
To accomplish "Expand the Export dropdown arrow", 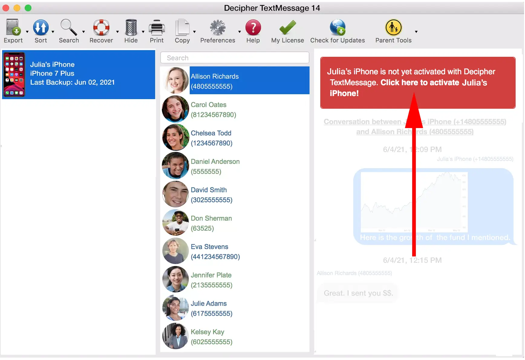I will pyautogui.click(x=27, y=32).
